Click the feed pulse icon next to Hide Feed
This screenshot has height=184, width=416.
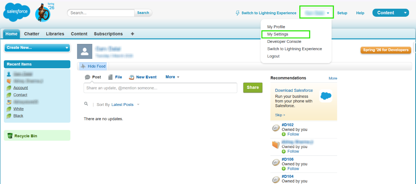coord(83,66)
